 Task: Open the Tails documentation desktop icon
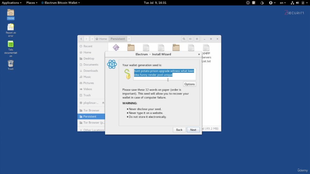point(11,49)
